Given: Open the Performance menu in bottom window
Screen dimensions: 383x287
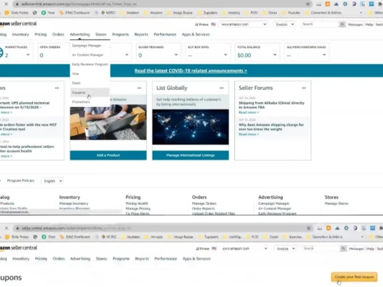Looking at the screenshot, I should click(165, 259).
